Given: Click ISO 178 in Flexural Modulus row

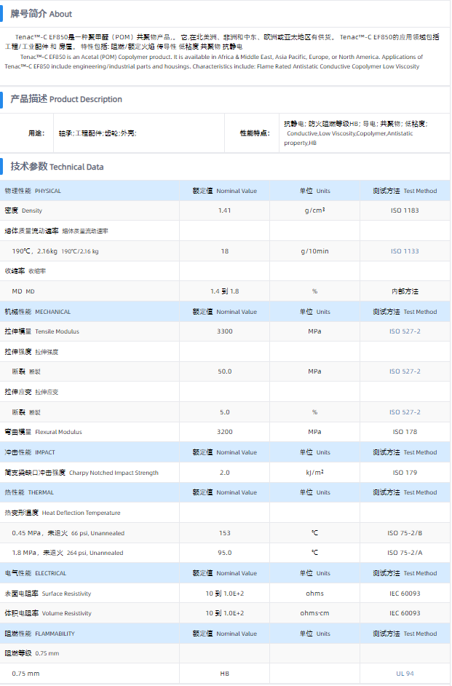Looking at the screenshot, I should 405,432.
